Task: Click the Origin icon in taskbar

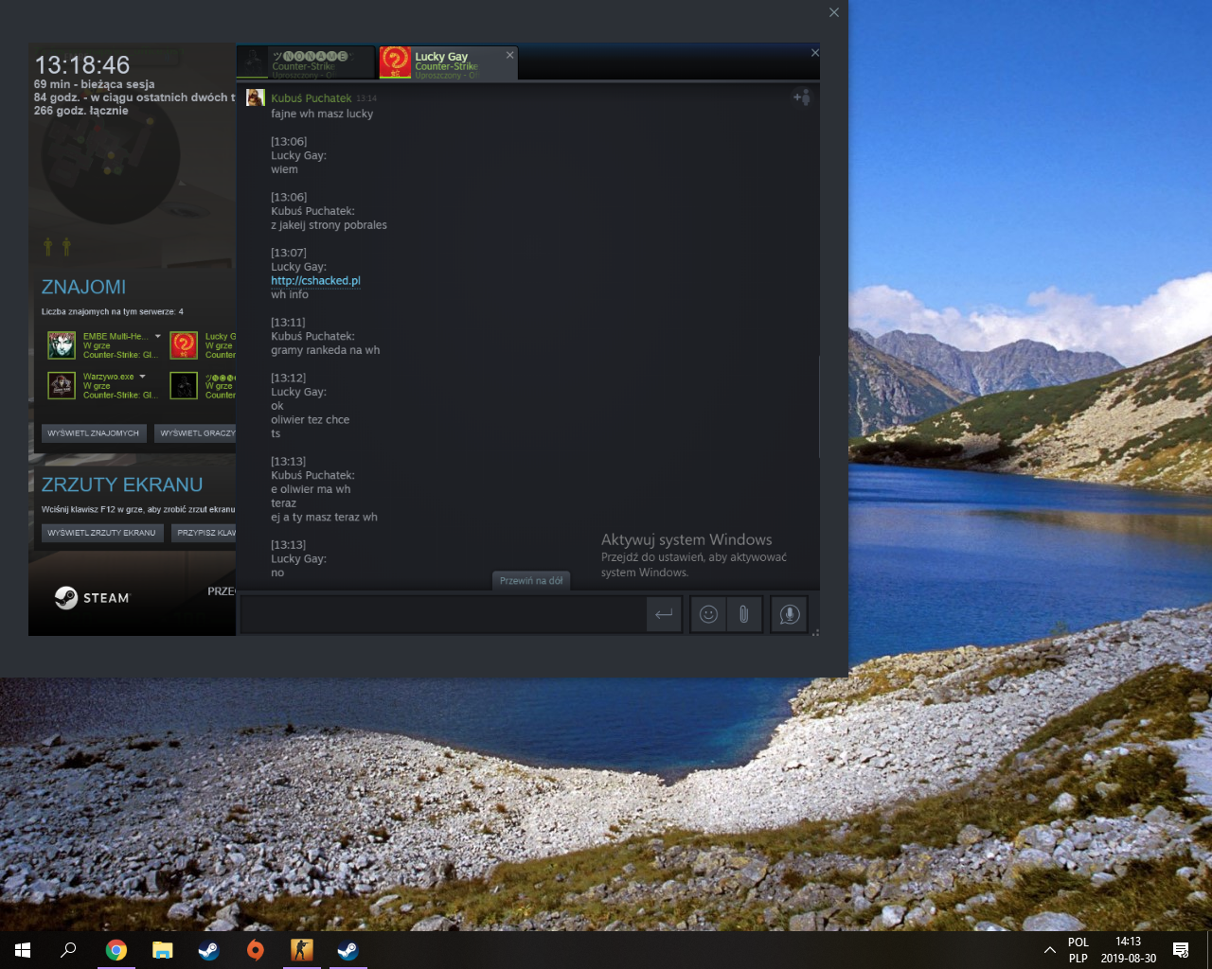Action: pyautogui.click(x=256, y=950)
